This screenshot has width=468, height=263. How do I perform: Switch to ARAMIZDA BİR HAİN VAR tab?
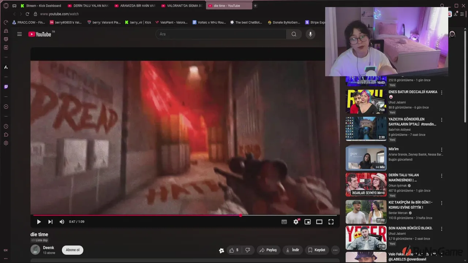135,6
